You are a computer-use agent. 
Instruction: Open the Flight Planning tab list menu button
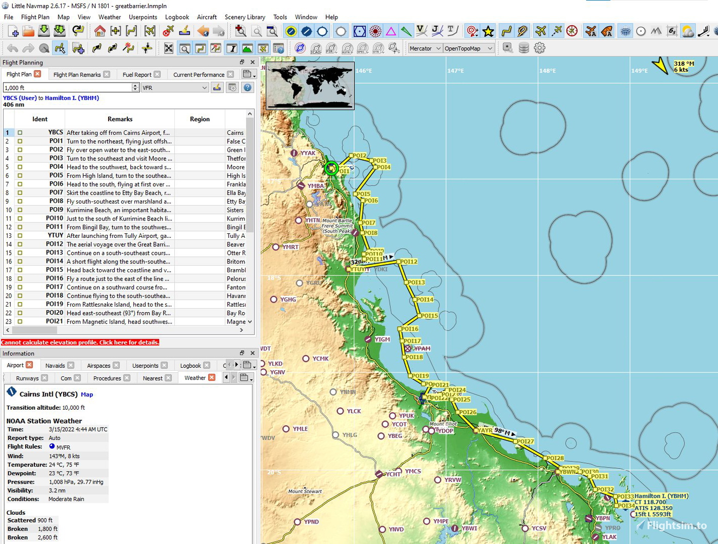[249, 74]
